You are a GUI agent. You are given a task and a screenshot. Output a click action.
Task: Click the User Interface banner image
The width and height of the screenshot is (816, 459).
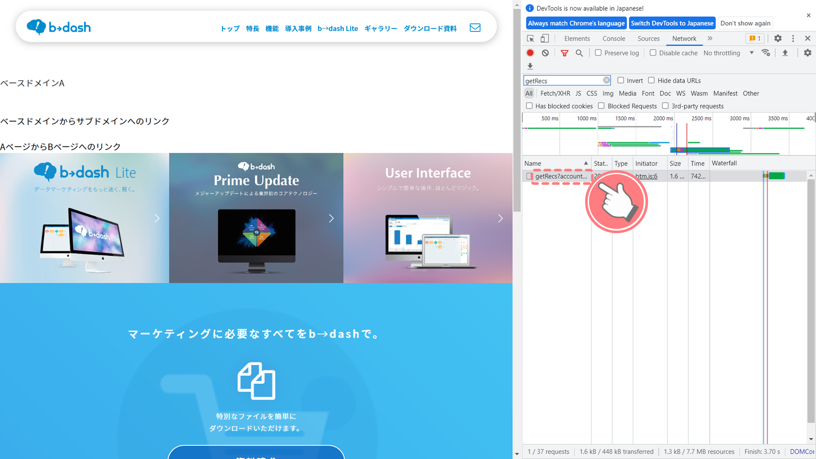coord(428,218)
